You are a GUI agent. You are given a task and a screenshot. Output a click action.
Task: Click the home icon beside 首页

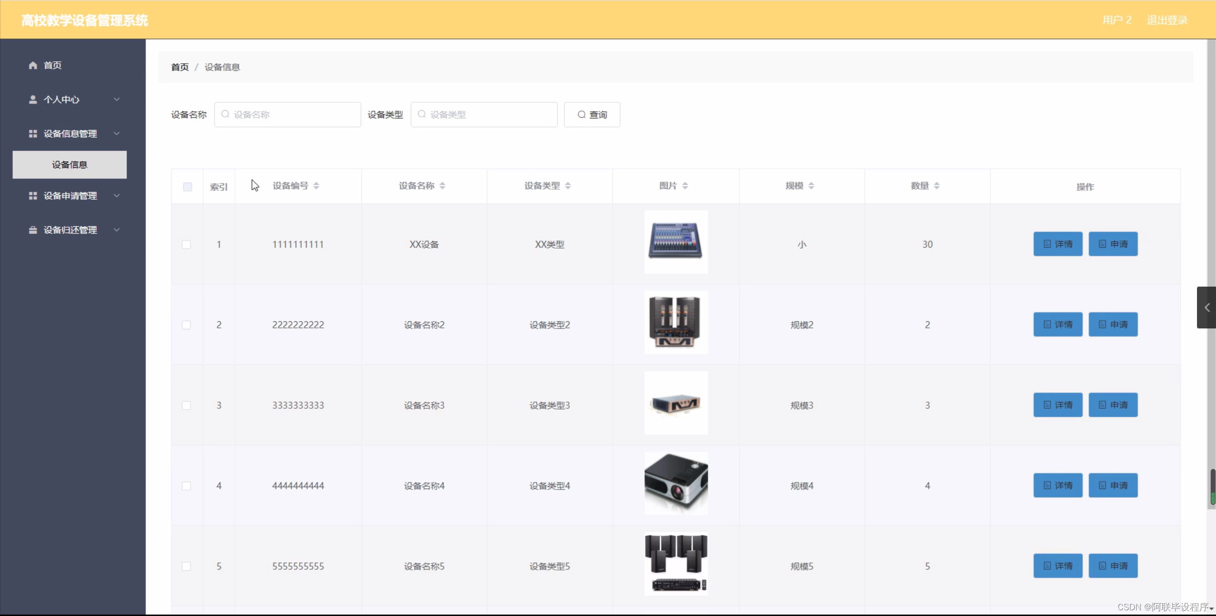tap(32, 65)
